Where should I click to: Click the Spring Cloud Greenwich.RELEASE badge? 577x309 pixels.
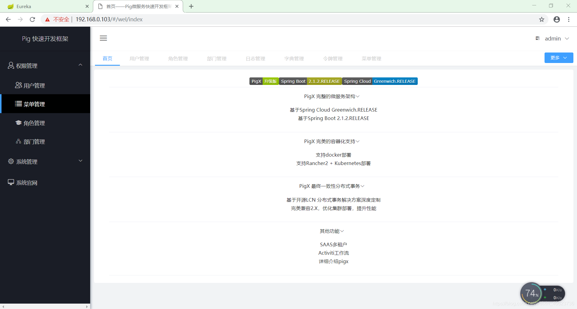point(380,81)
